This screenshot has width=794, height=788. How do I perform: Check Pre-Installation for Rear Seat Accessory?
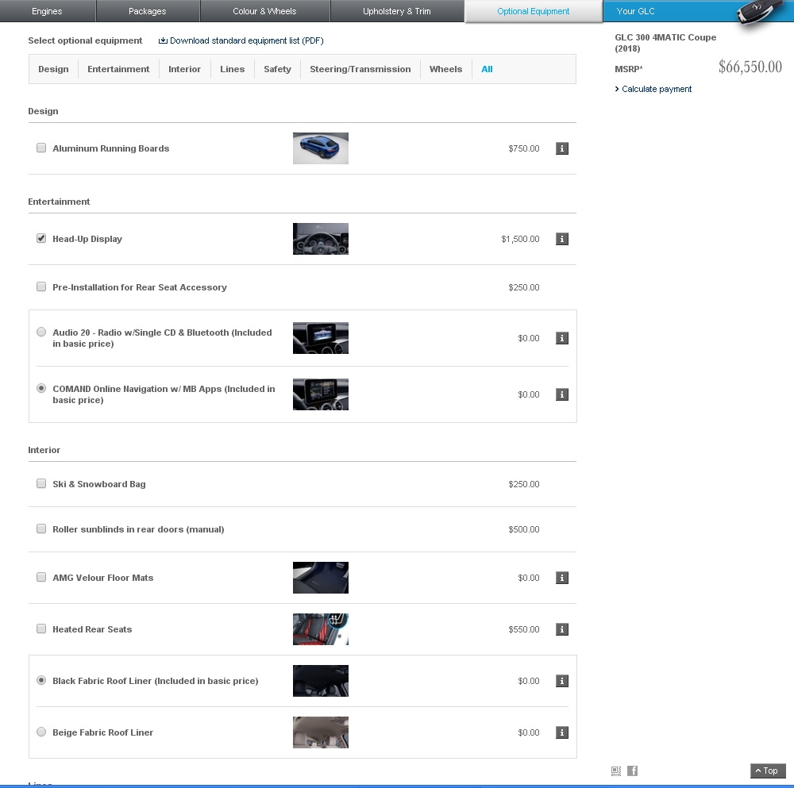click(41, 287)
